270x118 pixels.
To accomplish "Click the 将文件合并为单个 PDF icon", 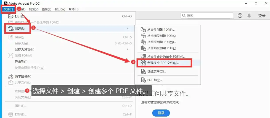I will coord(143,56).
